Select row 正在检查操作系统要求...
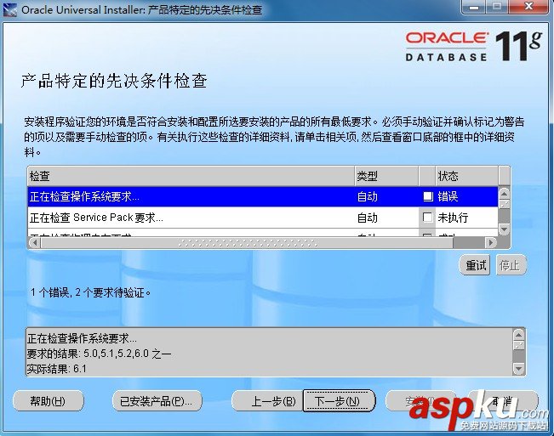Screen dimensions: 554x436 [x=262, y=196]
